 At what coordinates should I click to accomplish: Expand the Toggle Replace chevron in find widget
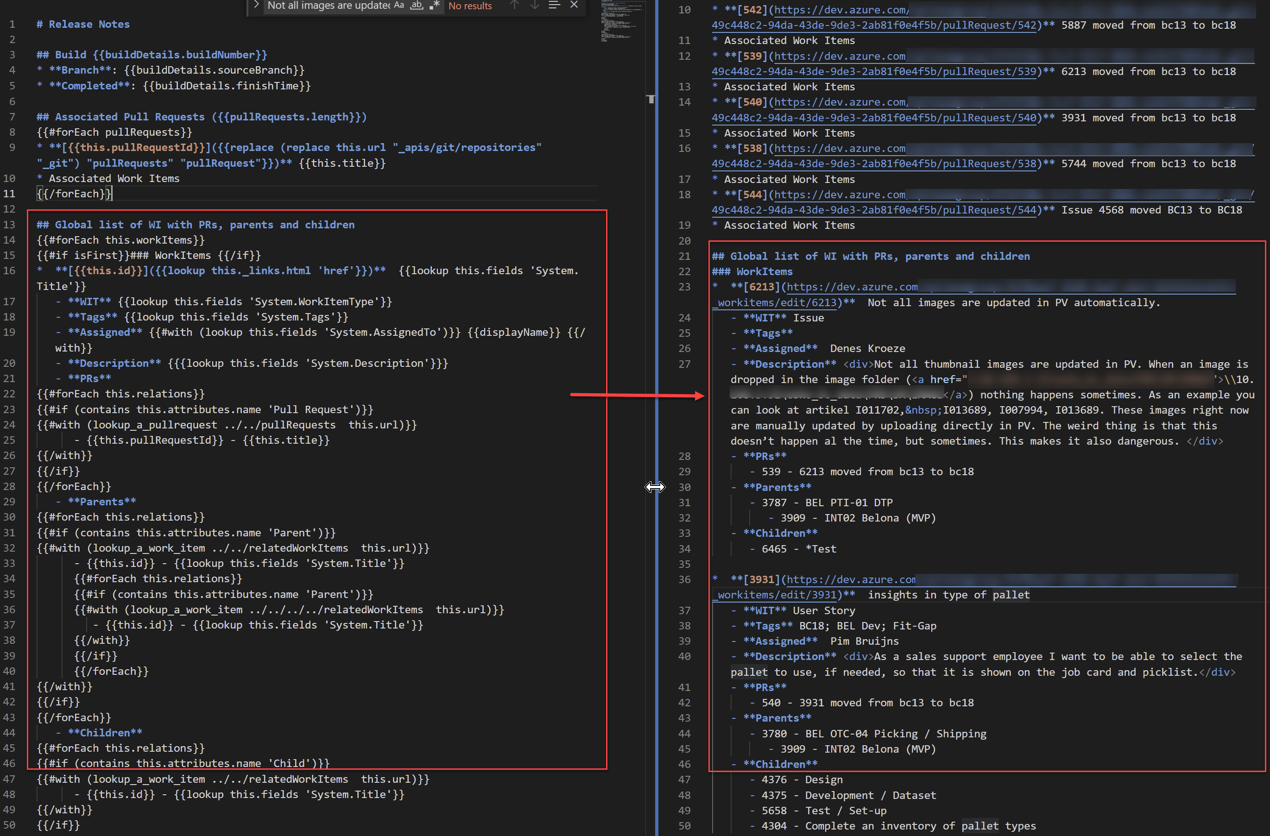[256, 6]
